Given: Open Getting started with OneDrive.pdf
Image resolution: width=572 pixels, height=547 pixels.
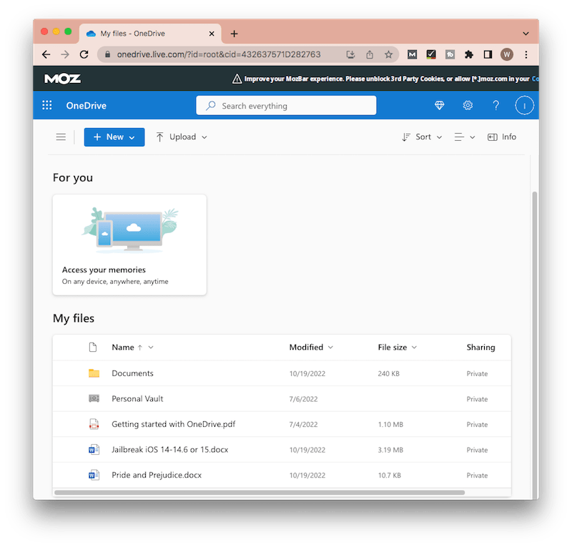Looking at the screenshot, I should click(x=173, y=424).
